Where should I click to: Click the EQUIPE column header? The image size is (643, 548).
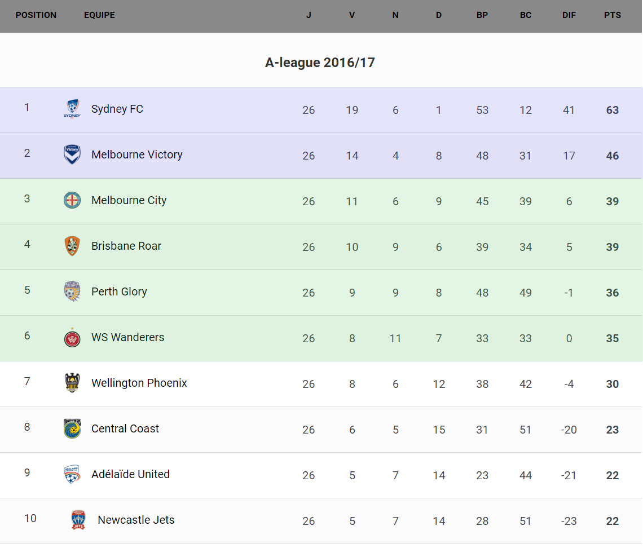(x=99, y=15)
